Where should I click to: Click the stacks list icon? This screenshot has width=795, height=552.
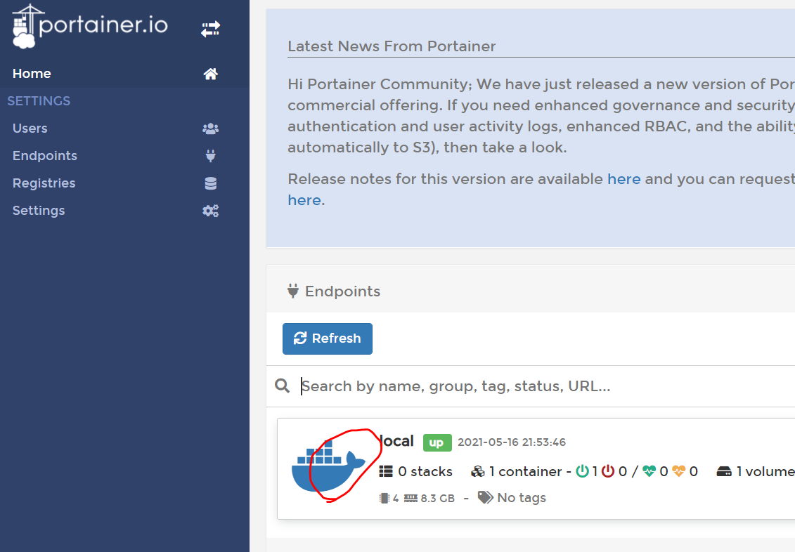click(x=386, y=471)
